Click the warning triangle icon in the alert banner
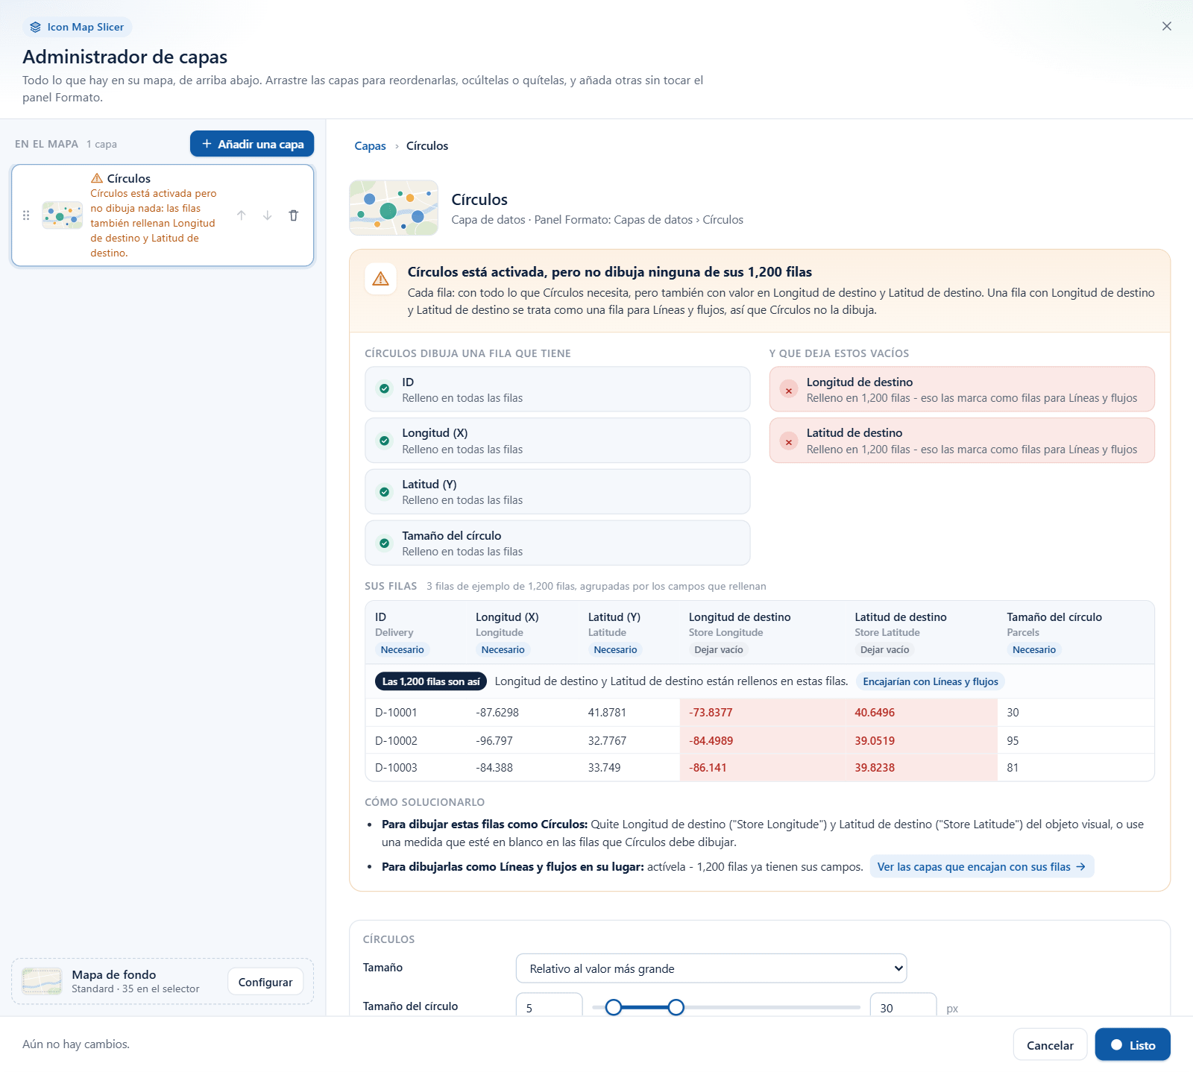Viewport: 1193px width, 1072px height. 380,279
